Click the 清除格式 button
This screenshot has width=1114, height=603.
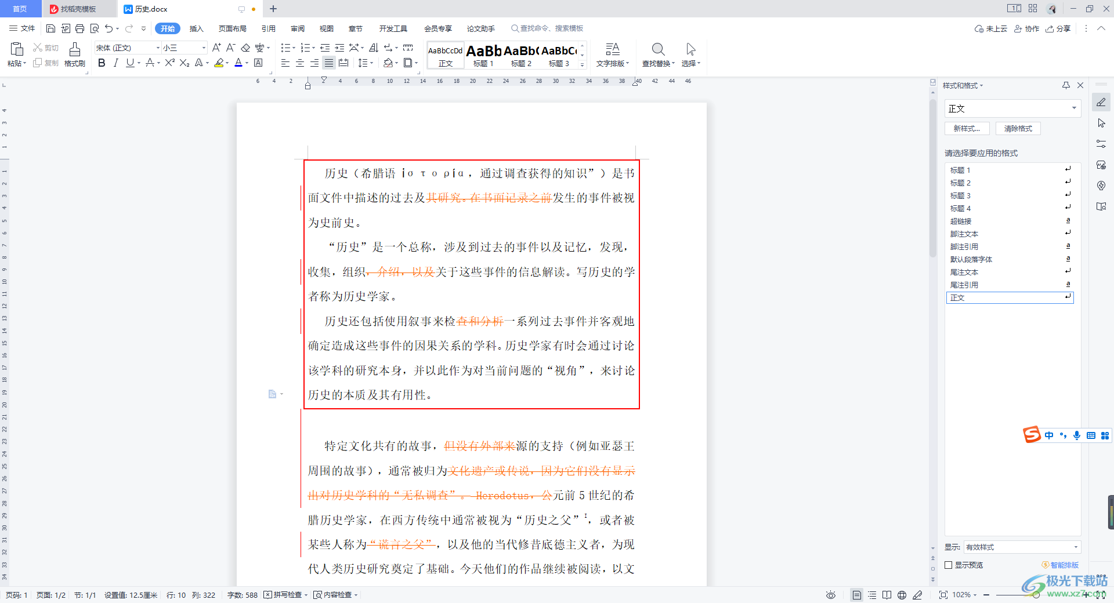[1018, 129]
